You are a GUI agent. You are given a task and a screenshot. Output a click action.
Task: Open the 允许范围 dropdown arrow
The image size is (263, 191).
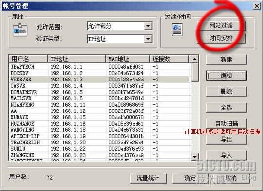click(148, 26)
